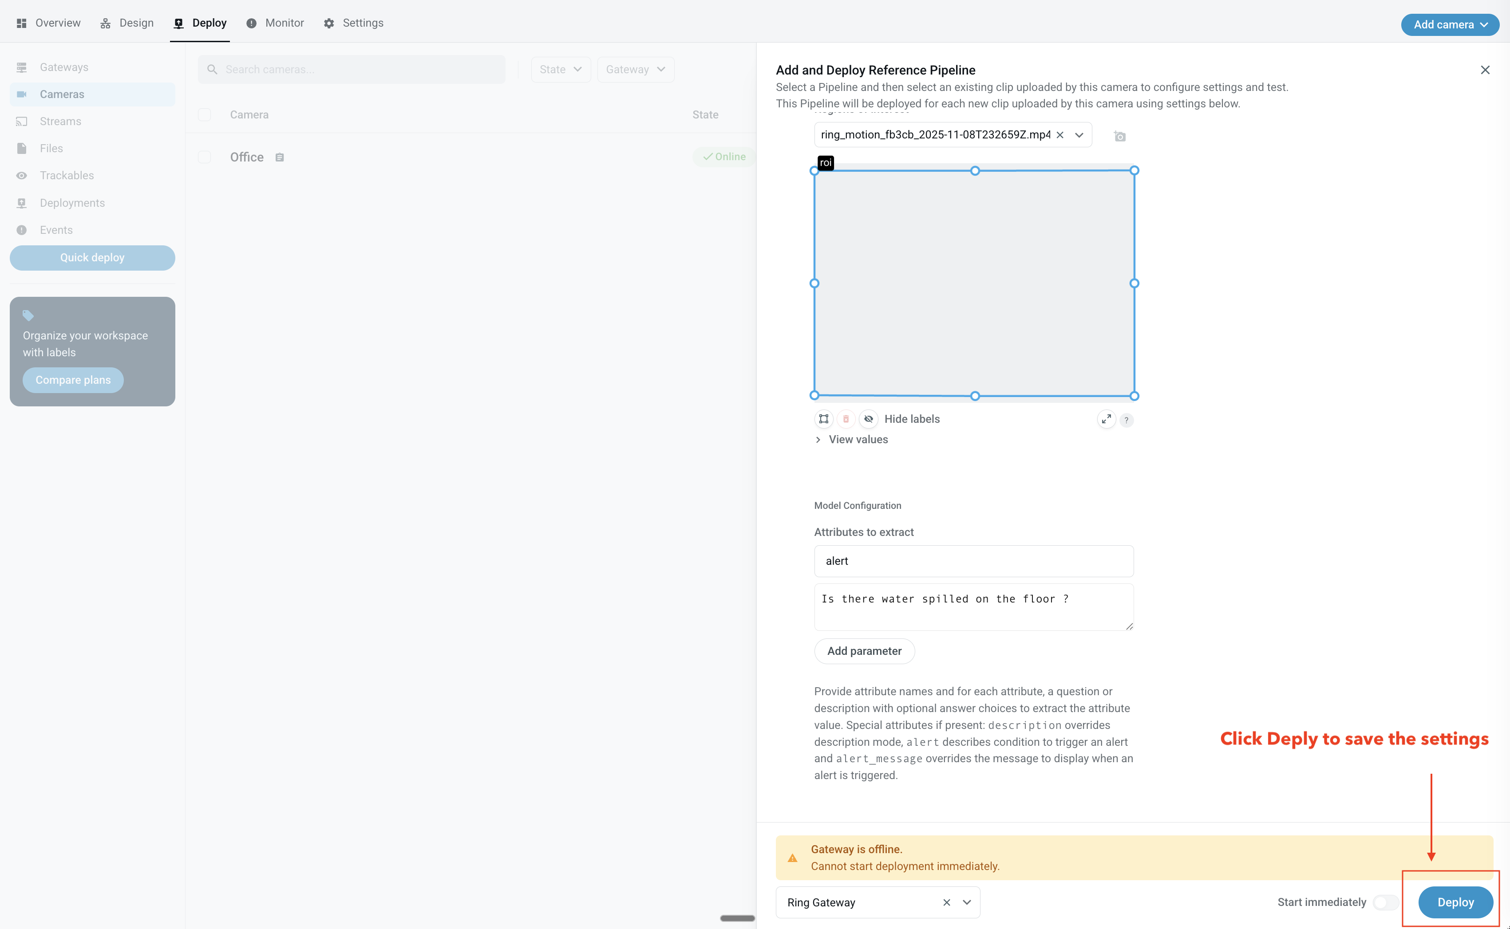This screenshot has width=1510, height=929.
Task: Click the camera snapshot icon beside clip selector
Action: click(x=1120, y=136)
